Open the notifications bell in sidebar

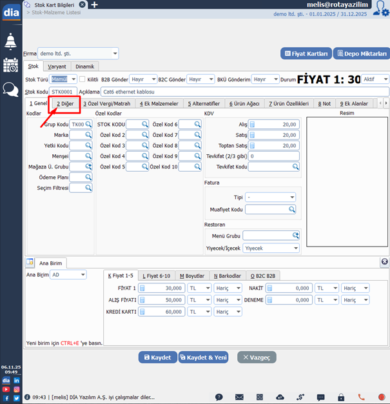point(11,41)
